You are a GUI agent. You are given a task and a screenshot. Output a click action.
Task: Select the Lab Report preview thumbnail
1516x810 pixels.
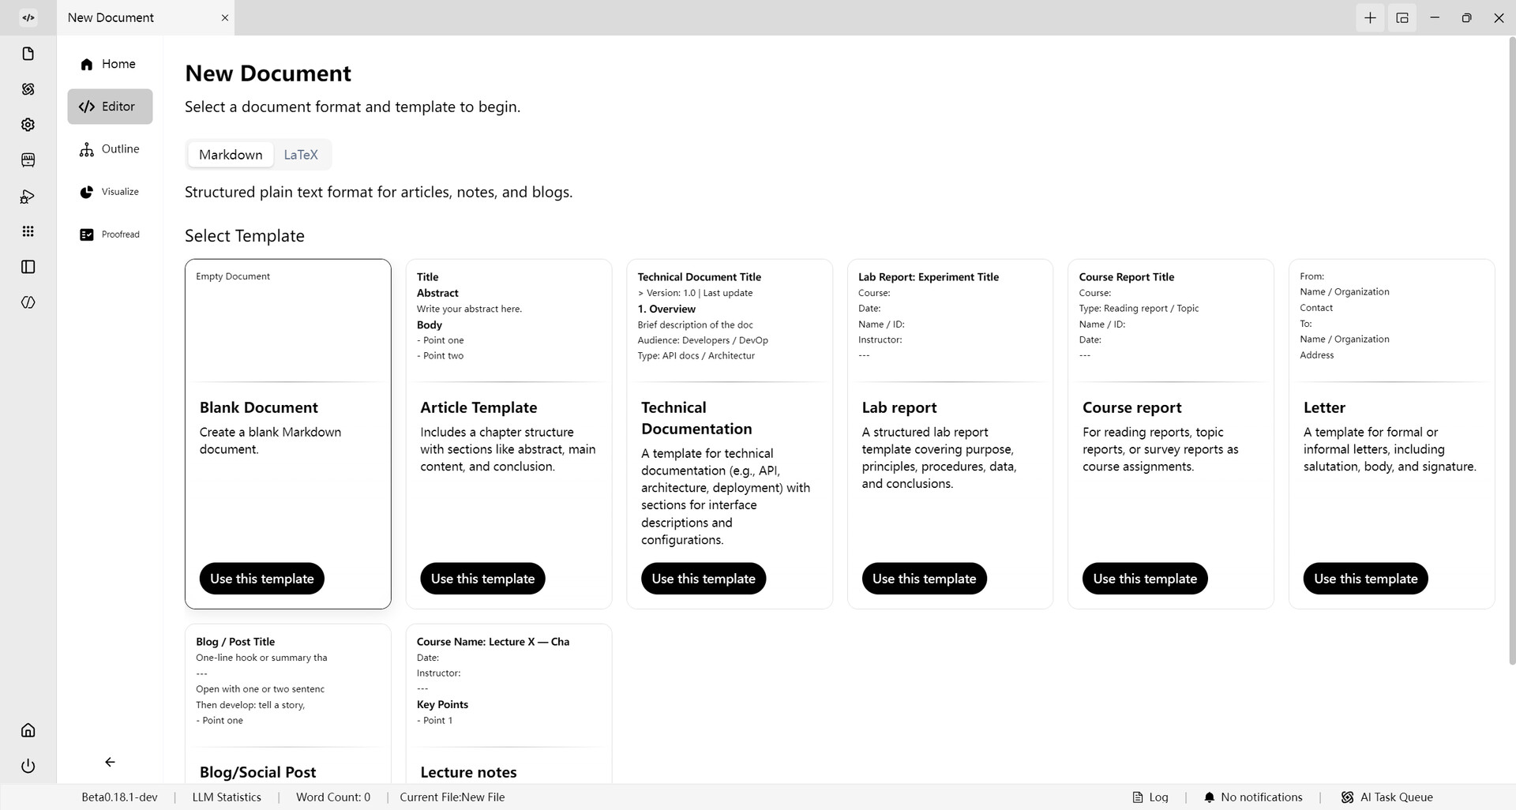click(950, 321)
